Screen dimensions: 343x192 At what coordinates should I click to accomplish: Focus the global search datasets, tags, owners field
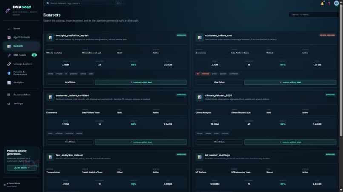click(x=83, y=3)
